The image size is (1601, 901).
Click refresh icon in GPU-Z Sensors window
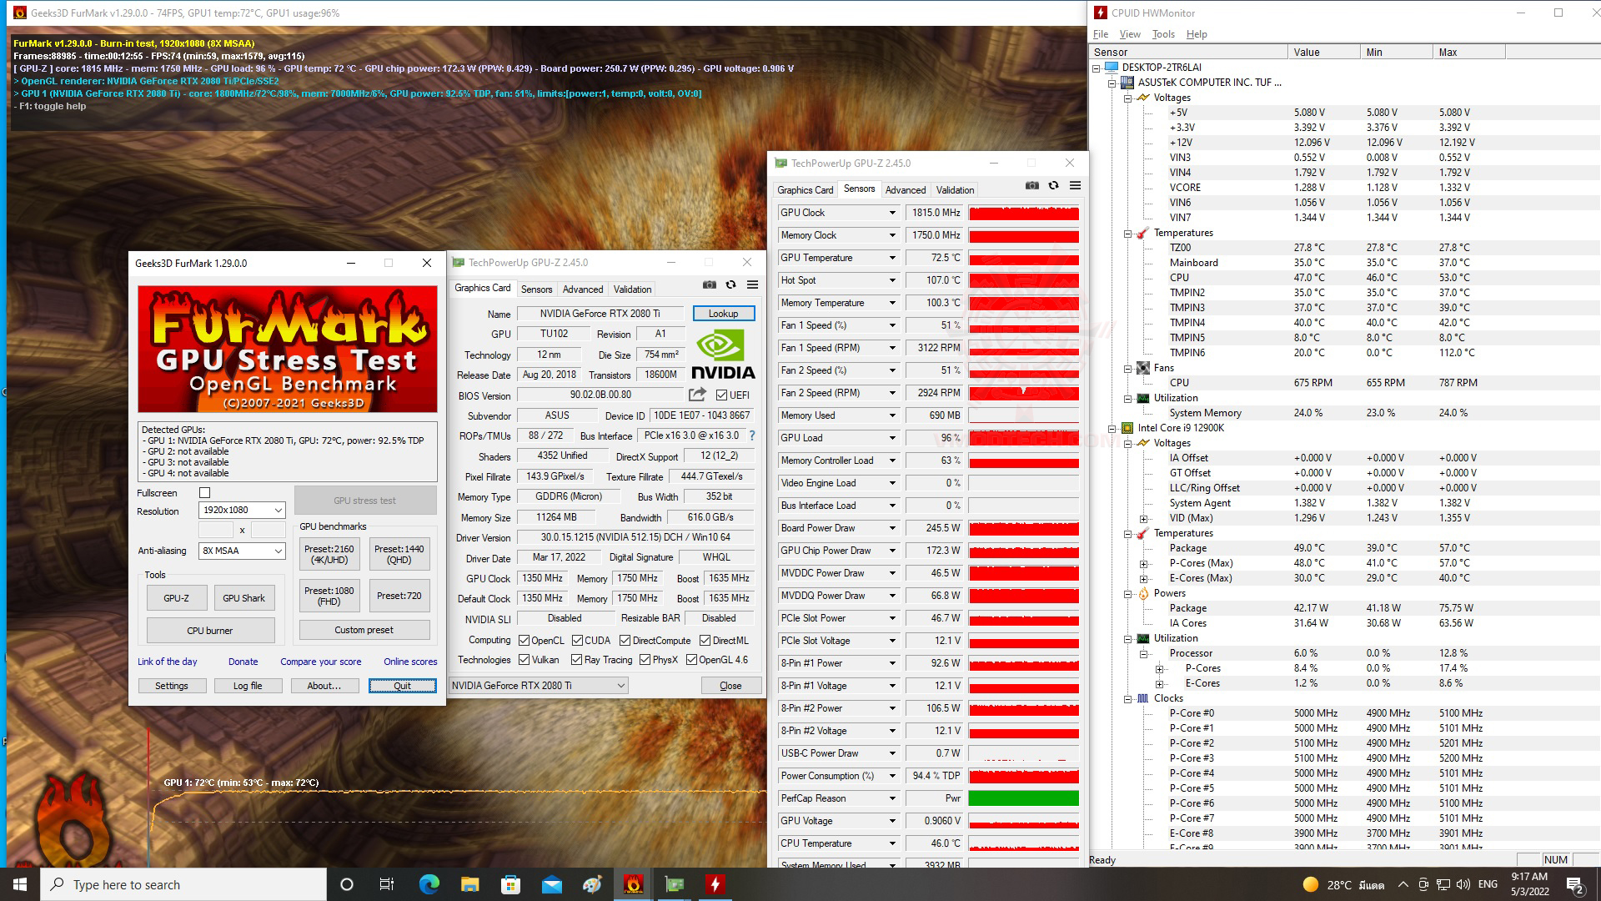point(1053,185)
